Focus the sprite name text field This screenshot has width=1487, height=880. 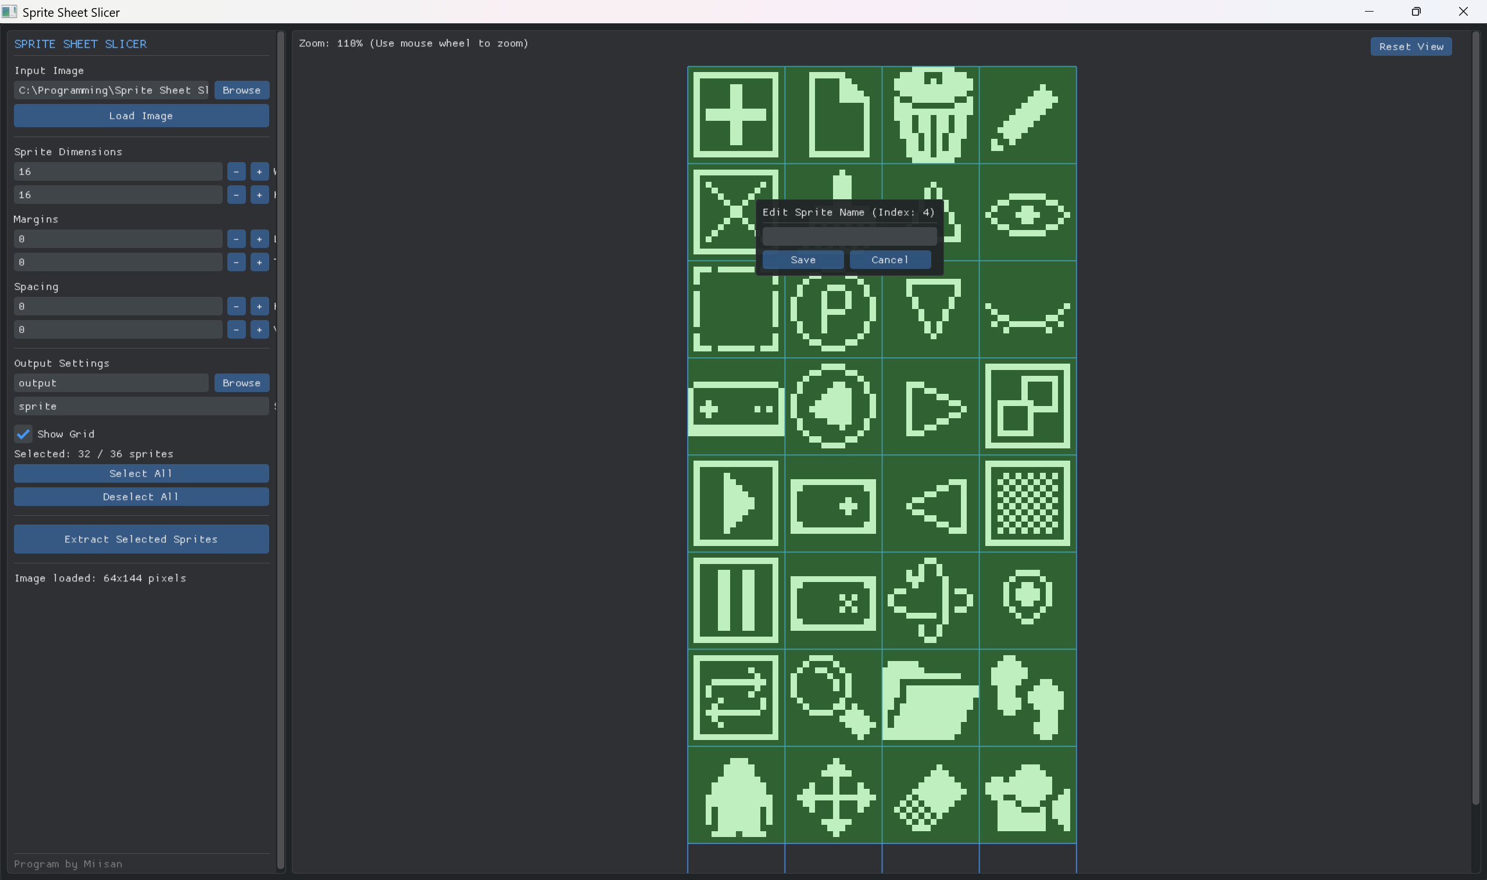click(x=849, y=236)
